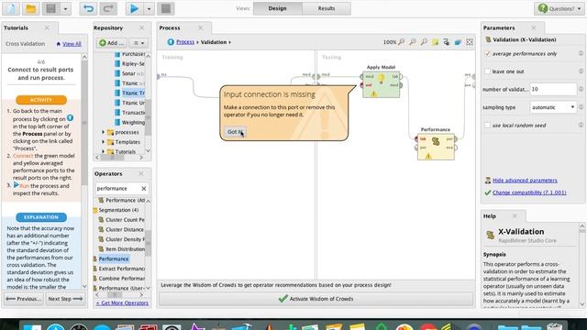Click the View All tutorials link
587x330 pixels.
click(x=72, y=44)
